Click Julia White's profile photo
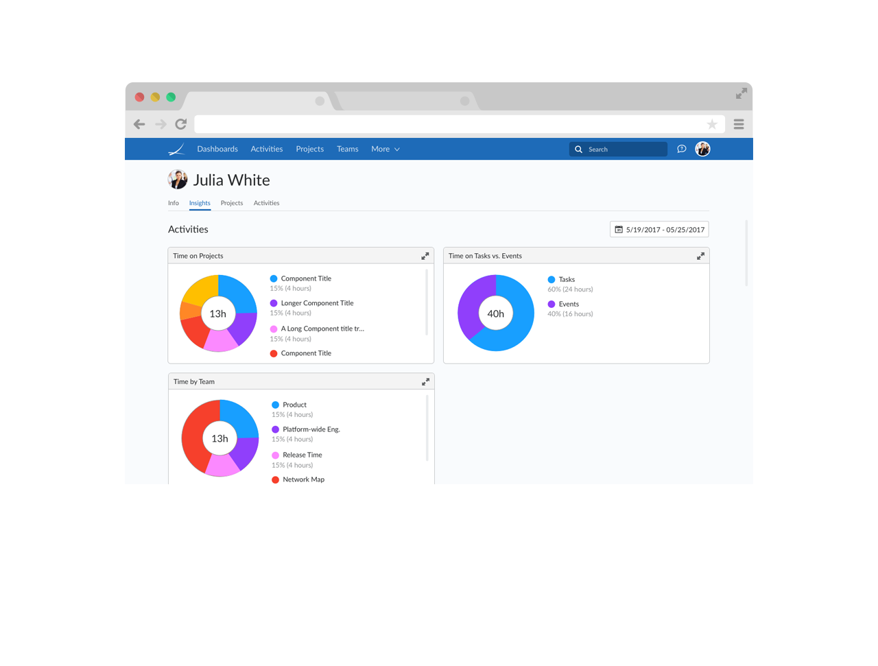878x666 pixels. click(x=178, y=180)
